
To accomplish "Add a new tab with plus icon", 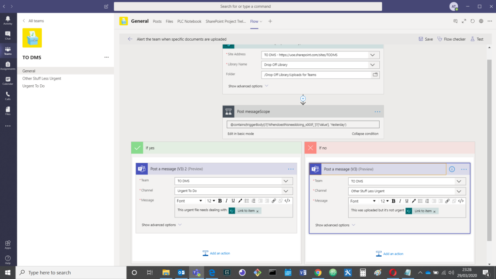I will point(270,21).
